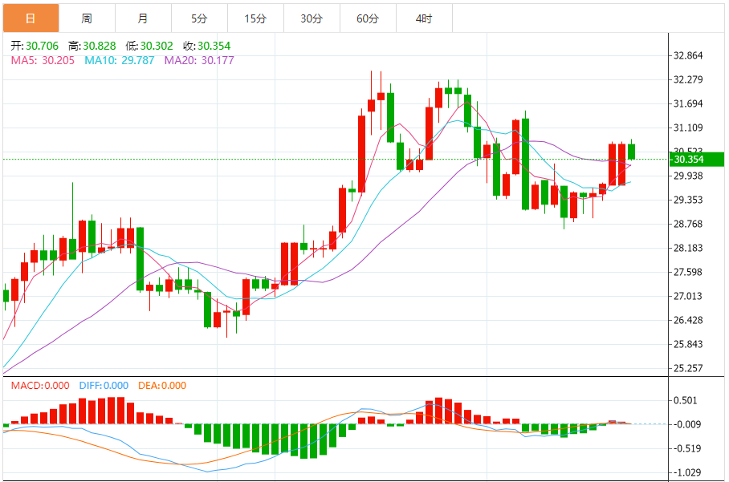Click the DIFF value label

[104, 386]
